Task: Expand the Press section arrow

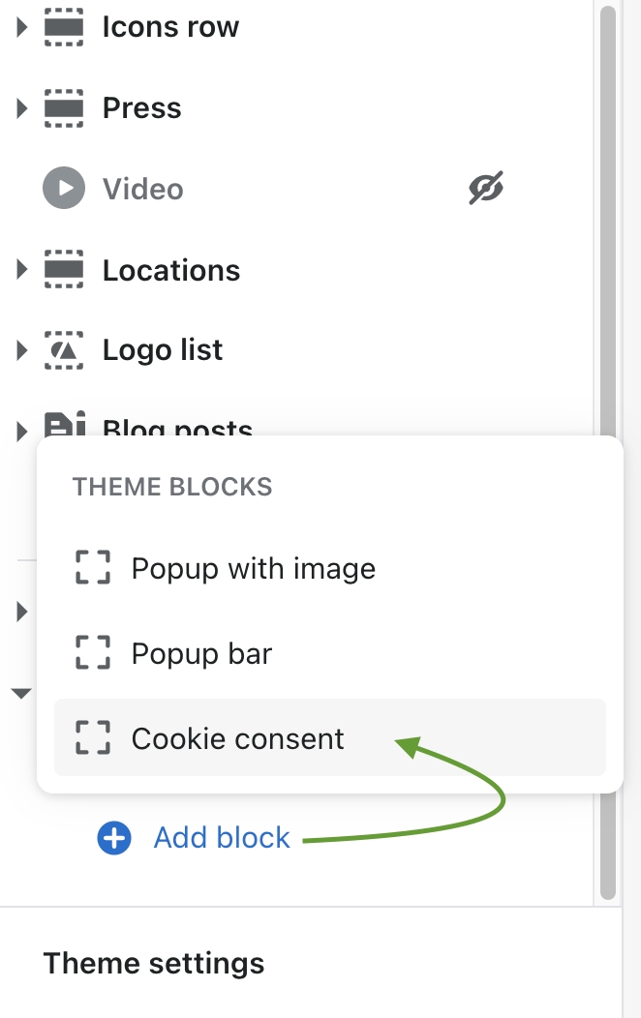Action: click(x=22, y=108)
